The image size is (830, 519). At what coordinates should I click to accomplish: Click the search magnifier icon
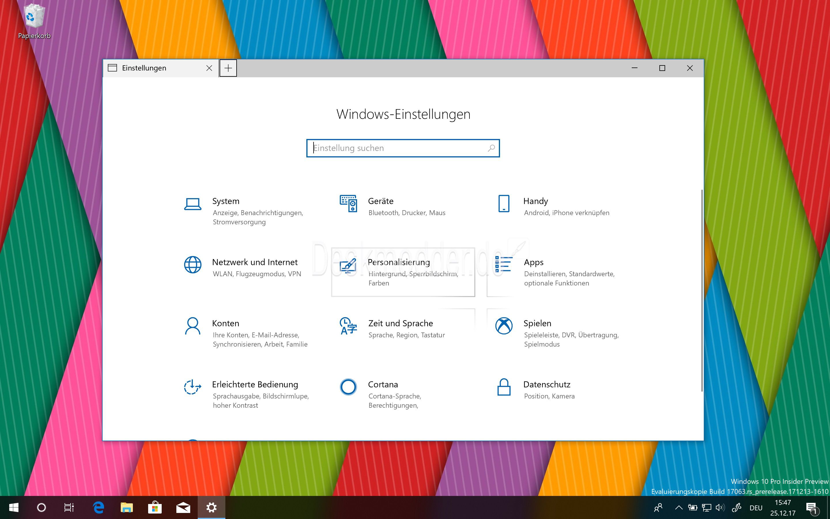point(491,148)
